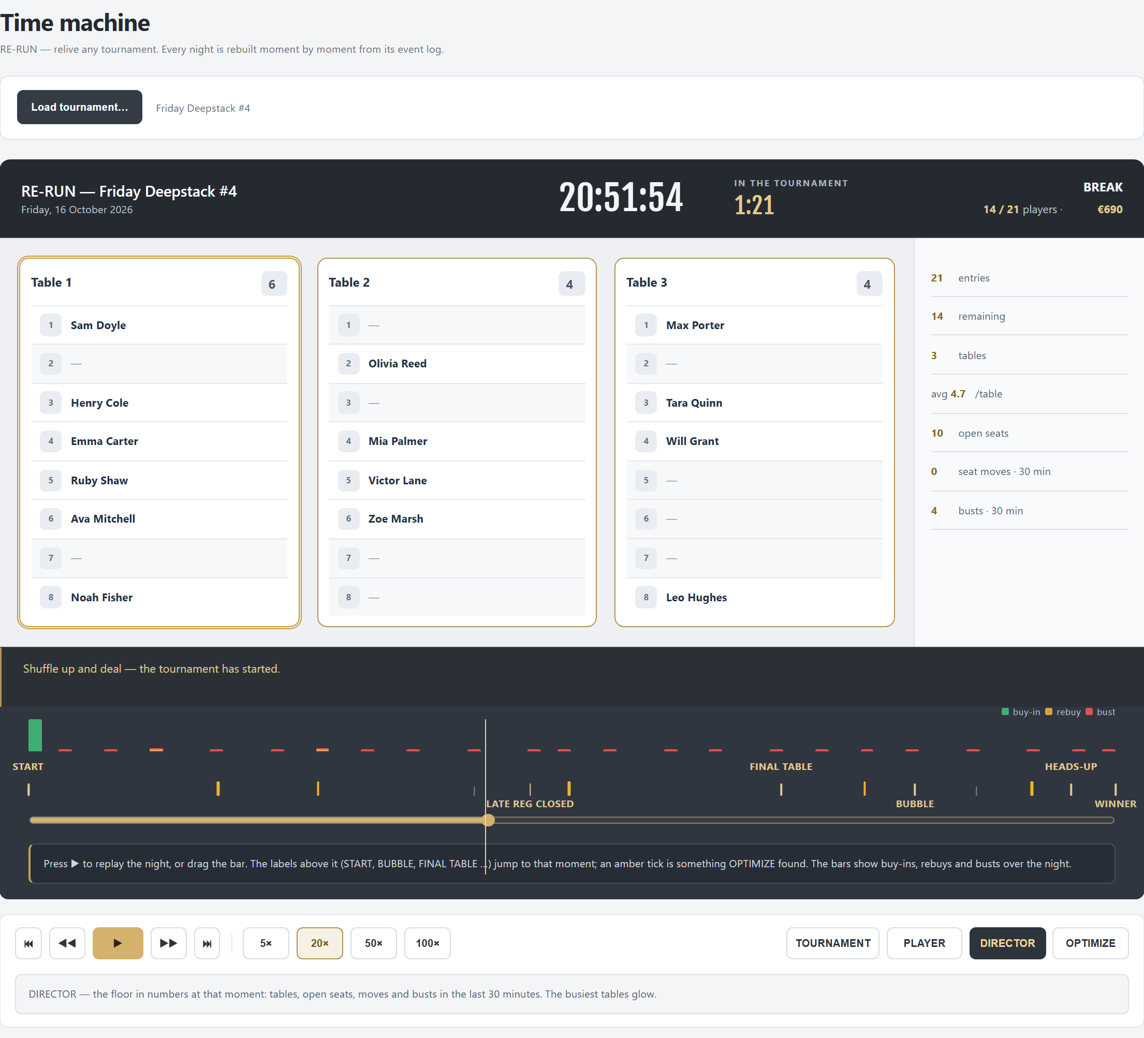The image size is (1144, 1038).
Task: Click player Sam Doyle at Table 1
Action: point(159,325)
